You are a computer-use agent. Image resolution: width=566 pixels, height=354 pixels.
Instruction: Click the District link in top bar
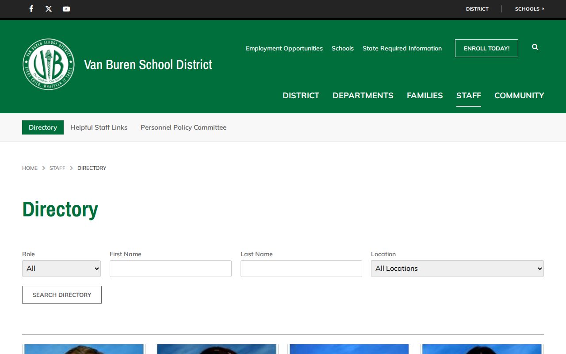477,9
